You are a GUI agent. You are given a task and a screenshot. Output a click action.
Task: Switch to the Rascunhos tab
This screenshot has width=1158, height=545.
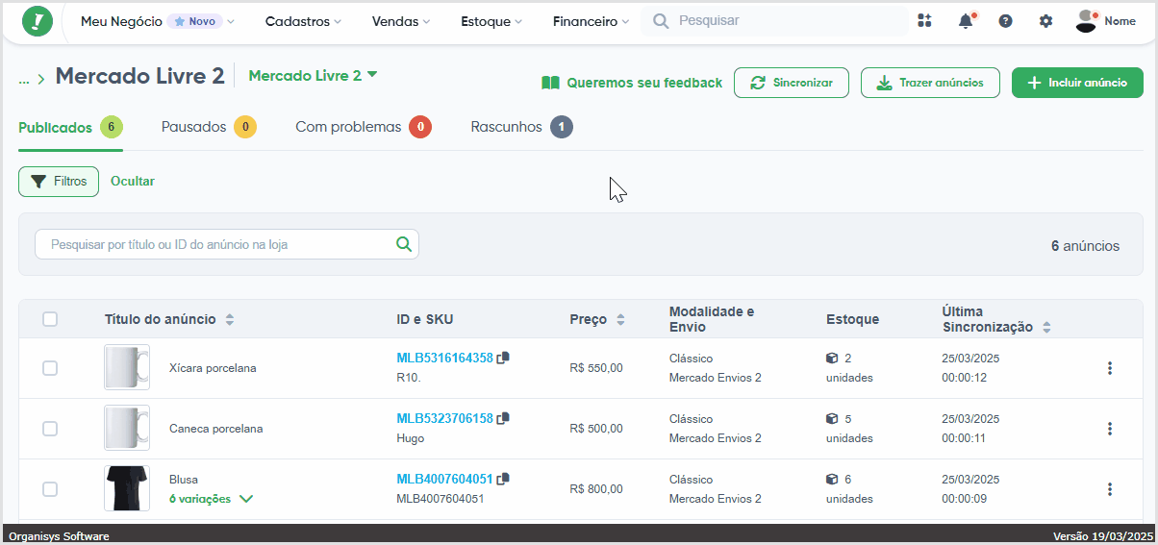click(x=521, y=127)
